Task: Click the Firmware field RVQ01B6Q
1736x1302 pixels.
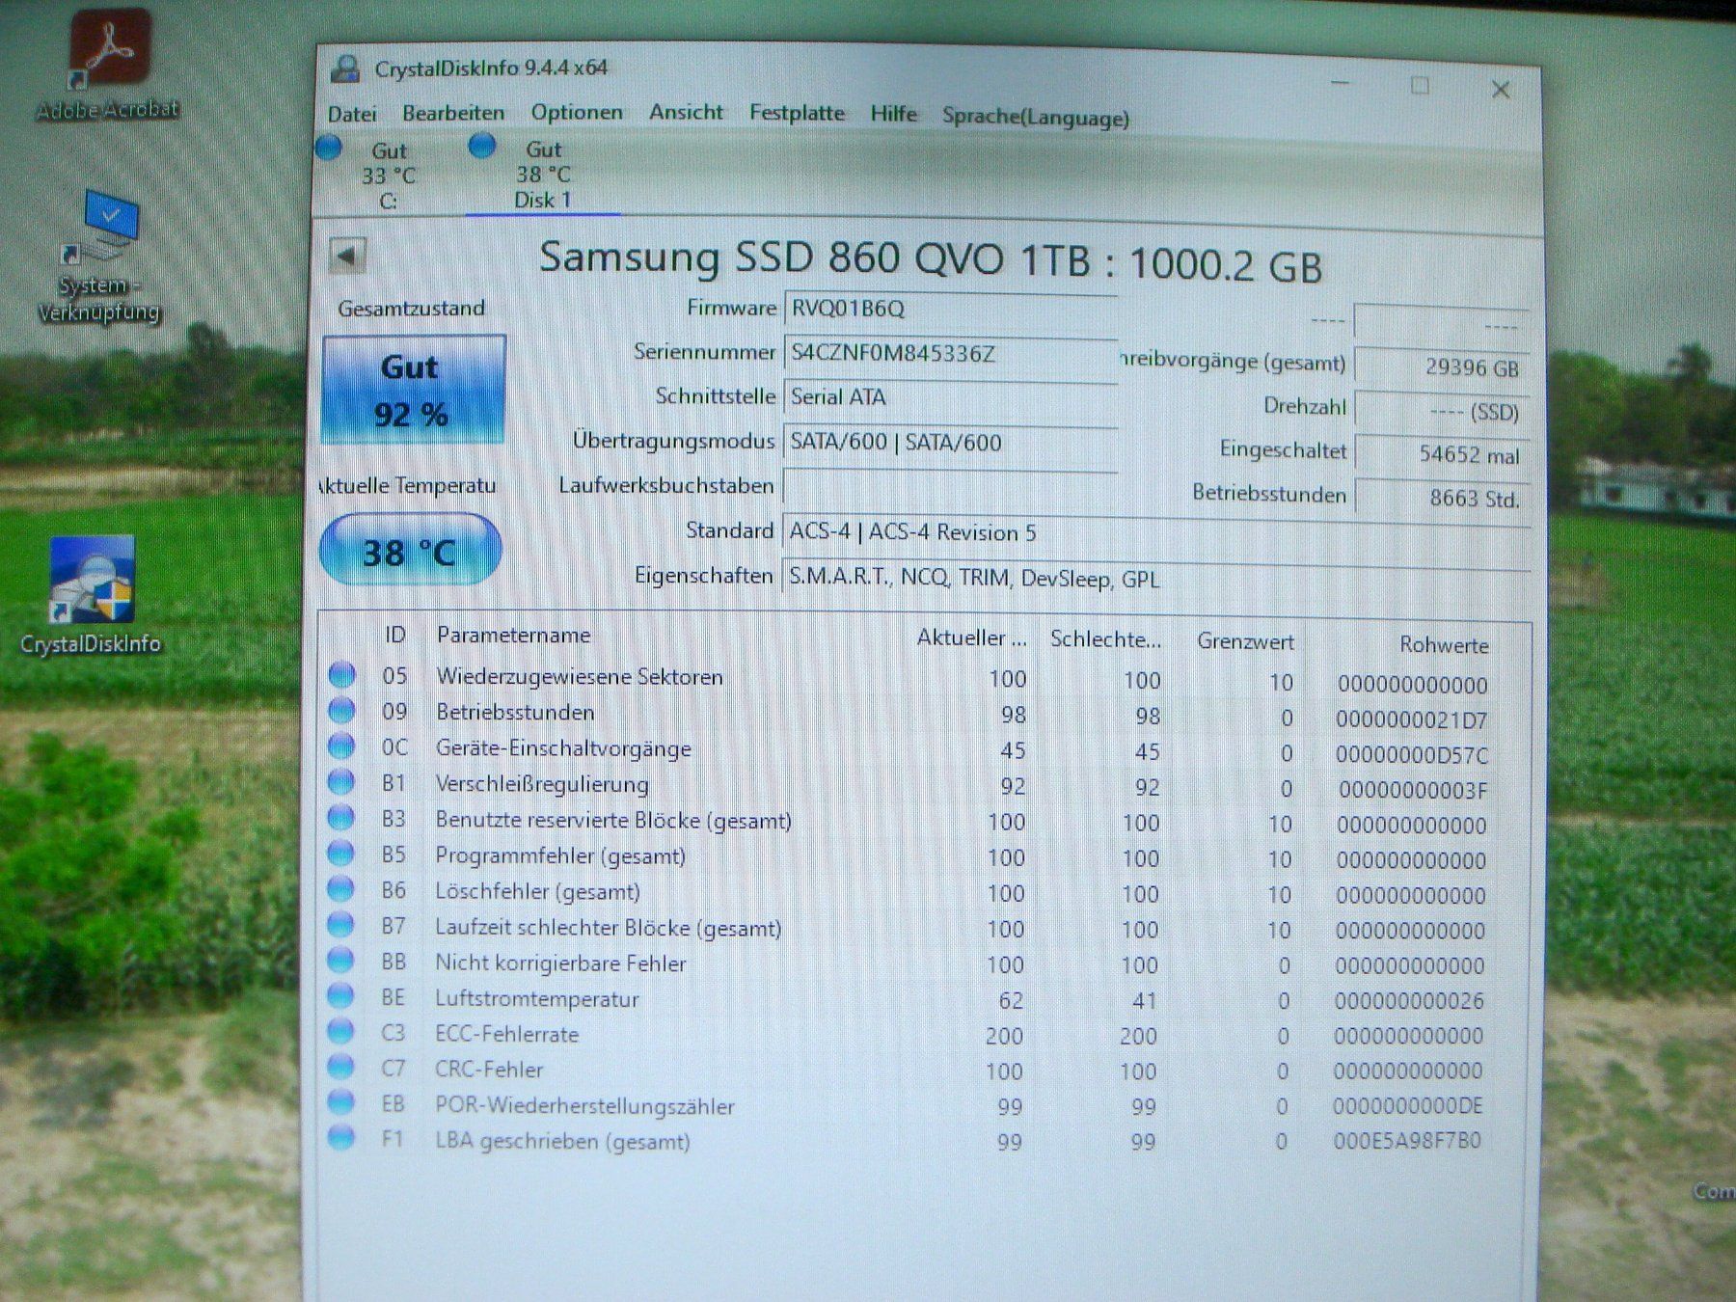Action: click(x=951, y=309)
